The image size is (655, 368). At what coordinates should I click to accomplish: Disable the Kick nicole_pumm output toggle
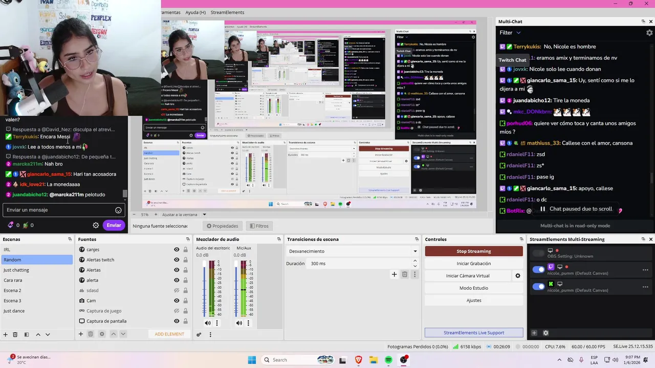coord(538,286)
